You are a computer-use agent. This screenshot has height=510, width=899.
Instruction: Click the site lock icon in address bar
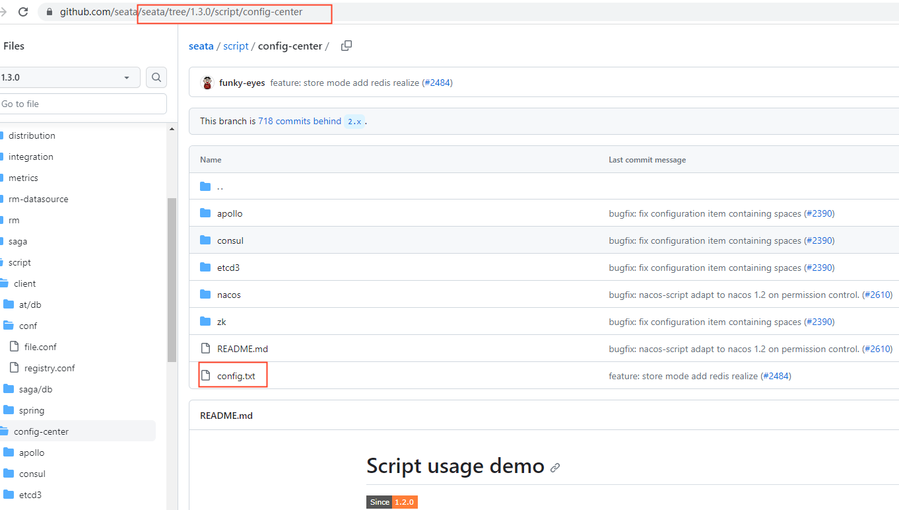49,12
